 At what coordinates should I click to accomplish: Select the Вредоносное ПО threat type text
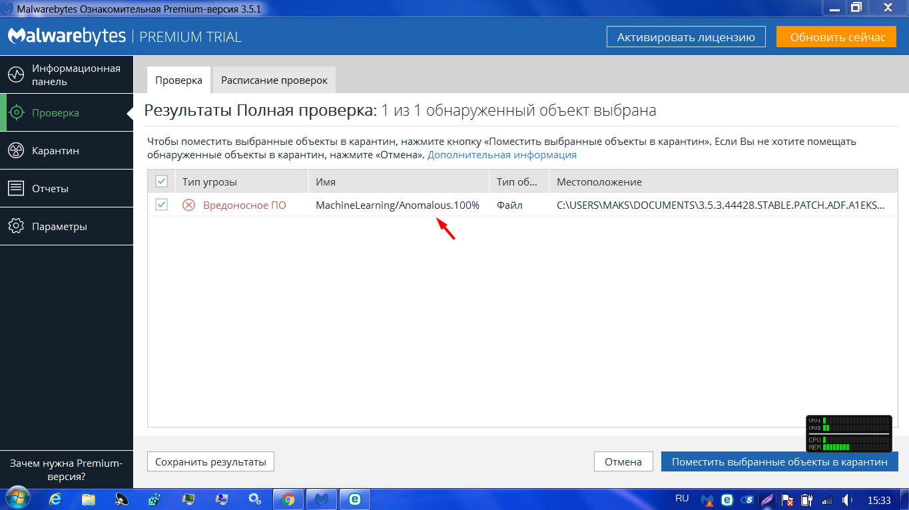244,205
